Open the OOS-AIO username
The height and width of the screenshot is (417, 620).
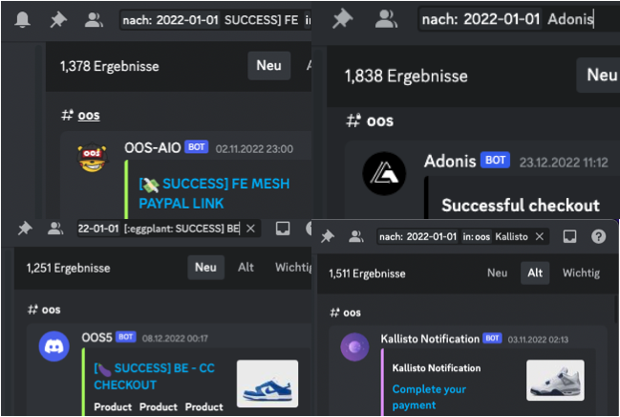tap(152, 147)
